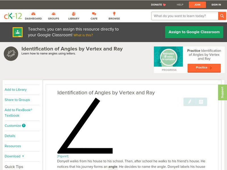Open the Details section
The height and width of the screenshot is (170, 227).
point(10,136)
